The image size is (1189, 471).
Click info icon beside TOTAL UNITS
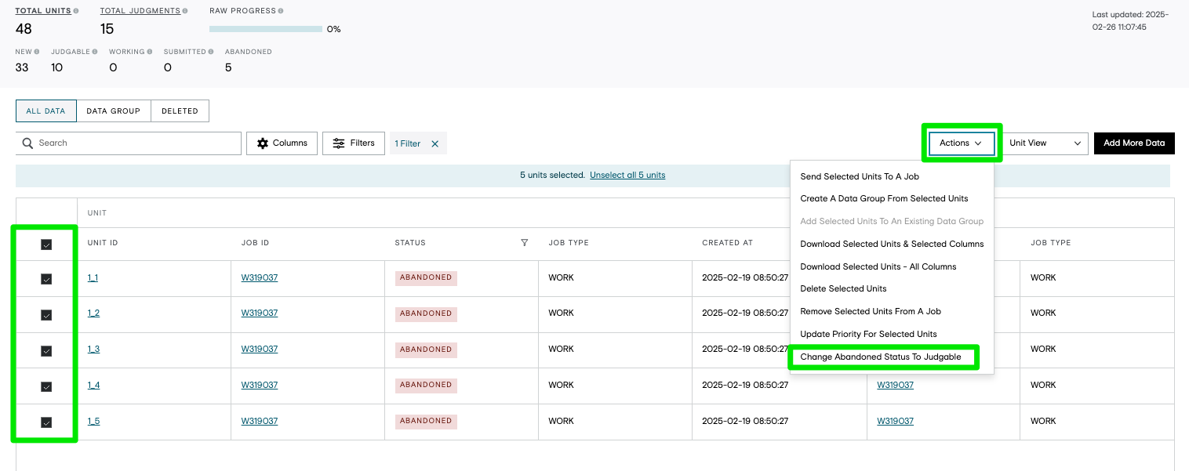tap(76, 11)
